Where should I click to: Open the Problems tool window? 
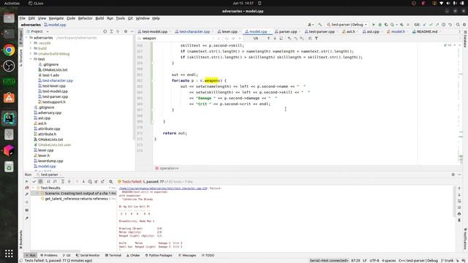pyautogui.click(x=49, y=255)
